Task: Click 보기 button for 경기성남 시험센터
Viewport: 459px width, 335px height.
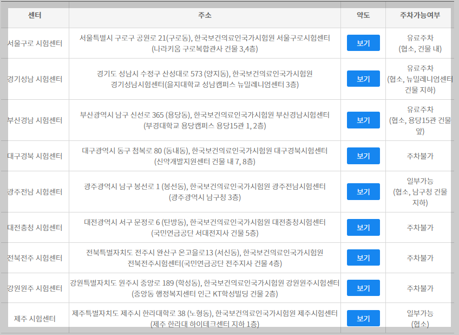Action: tap(363, 79)
